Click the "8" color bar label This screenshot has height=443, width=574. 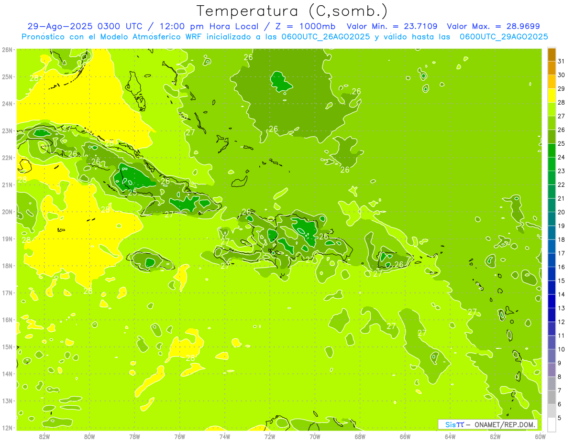click(x=560, y=377)
